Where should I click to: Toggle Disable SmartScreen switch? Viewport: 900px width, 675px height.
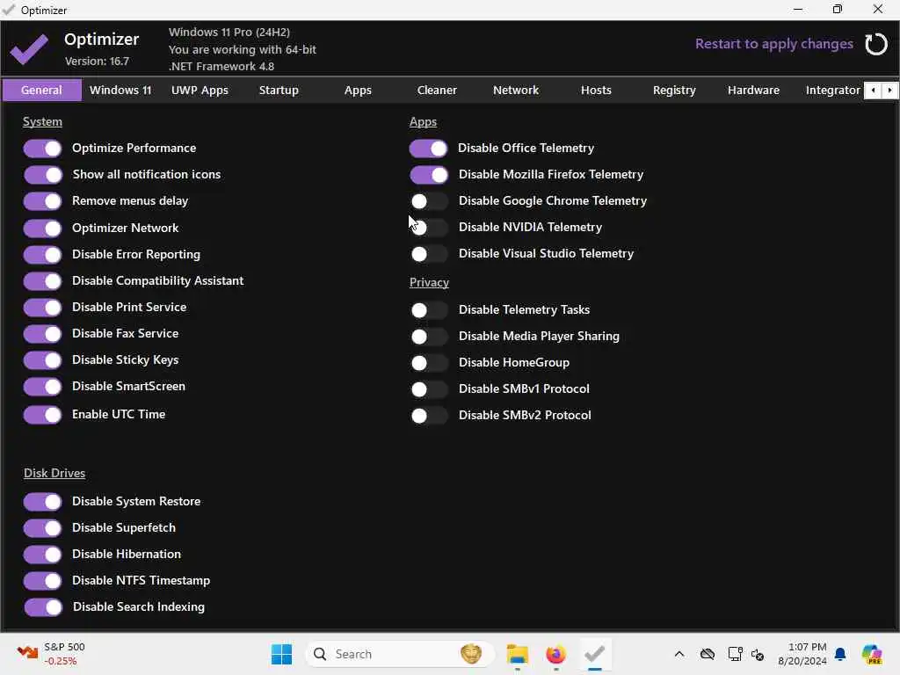pos(42,387)
